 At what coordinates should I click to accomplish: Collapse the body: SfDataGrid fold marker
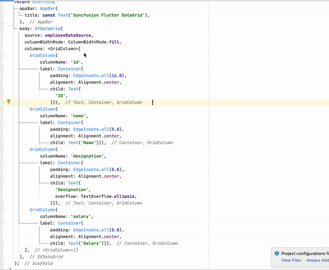coord(3,28)
